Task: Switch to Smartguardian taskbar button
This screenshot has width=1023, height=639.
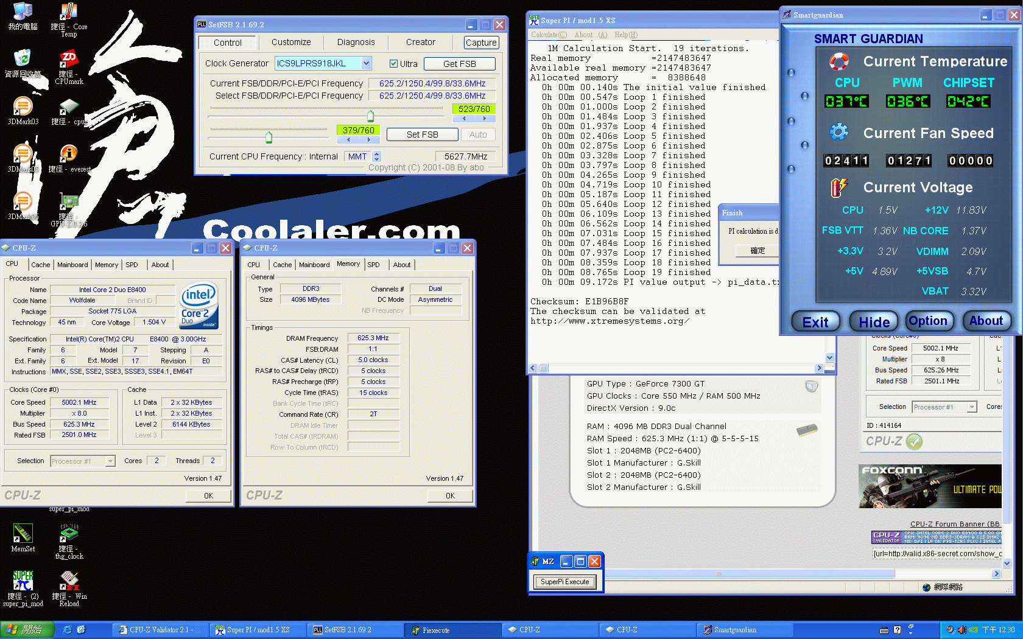Action: [x=745, y=630]
